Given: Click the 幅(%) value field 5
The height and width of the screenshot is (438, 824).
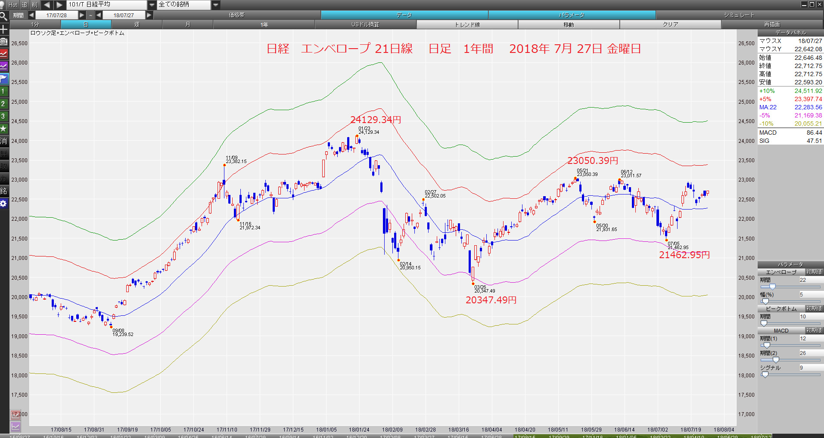Looking at the screenshot, I should click(811, 294).
